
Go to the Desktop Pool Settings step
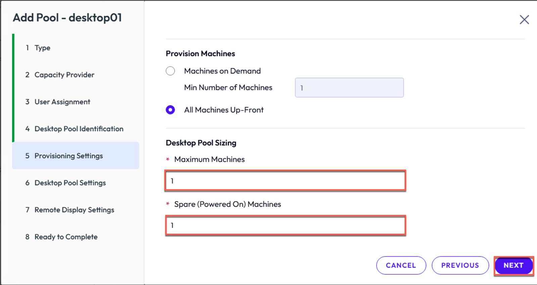point(65,183)
